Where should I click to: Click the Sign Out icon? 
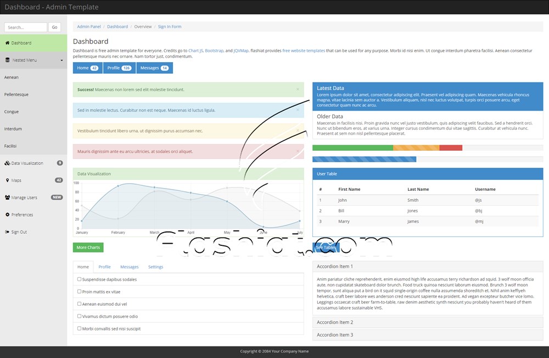pos(7,232)
